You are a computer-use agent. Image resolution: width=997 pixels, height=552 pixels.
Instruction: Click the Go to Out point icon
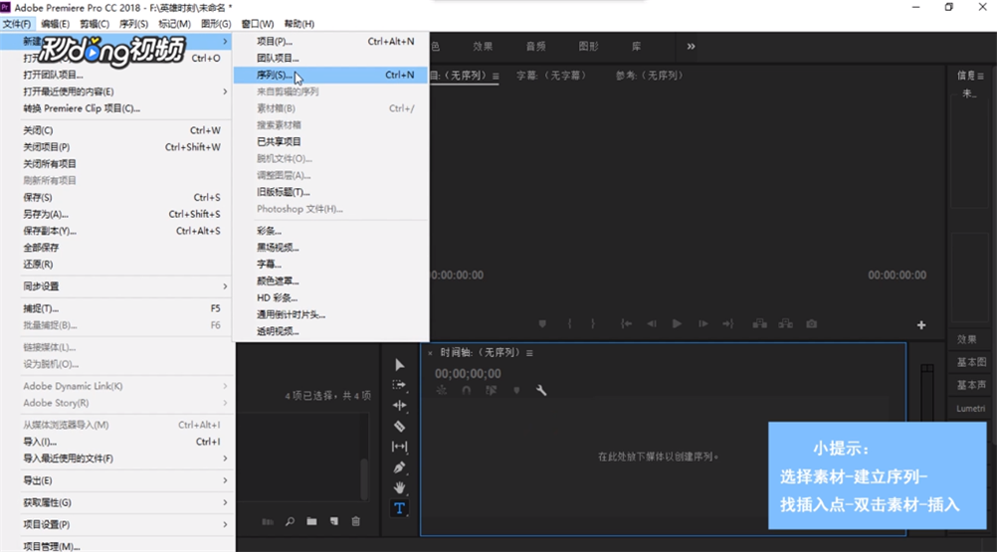(x=728, y=324)
